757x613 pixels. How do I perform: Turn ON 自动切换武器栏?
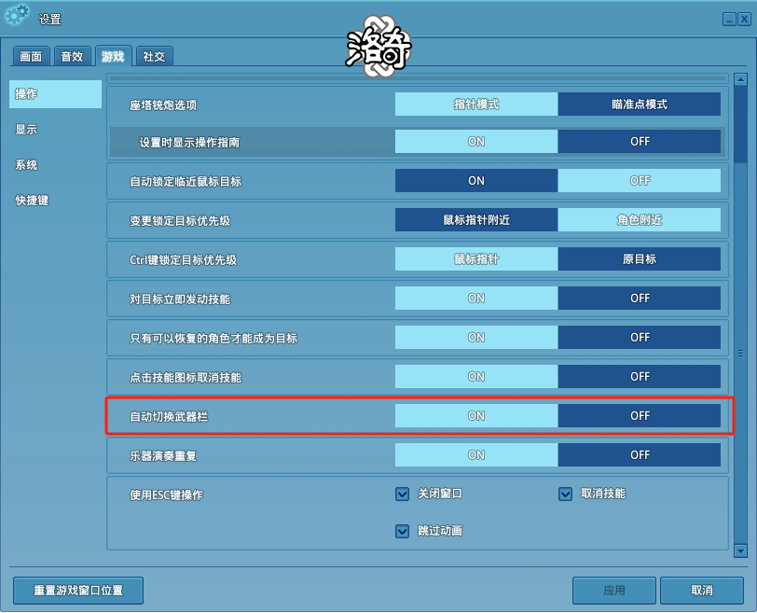(476, 416)
